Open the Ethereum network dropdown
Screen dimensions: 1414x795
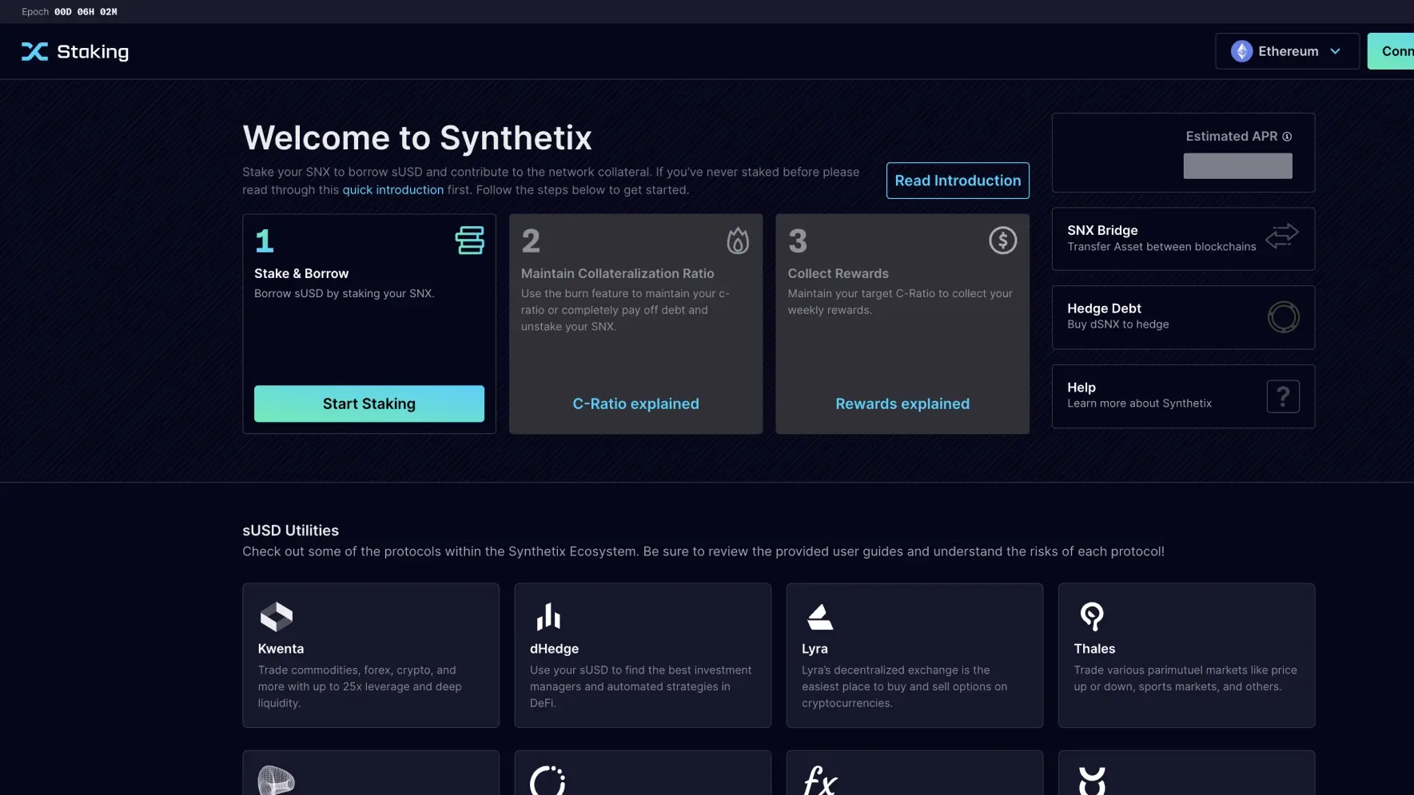pos(1287,51)
